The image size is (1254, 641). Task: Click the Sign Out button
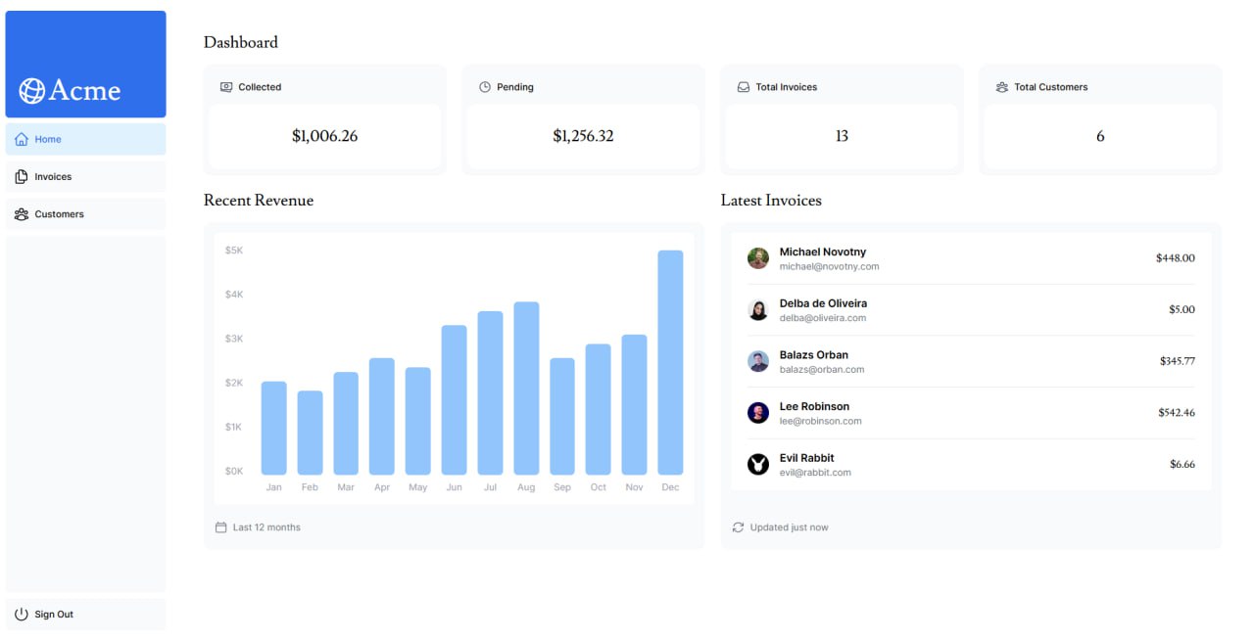point(86,614)
